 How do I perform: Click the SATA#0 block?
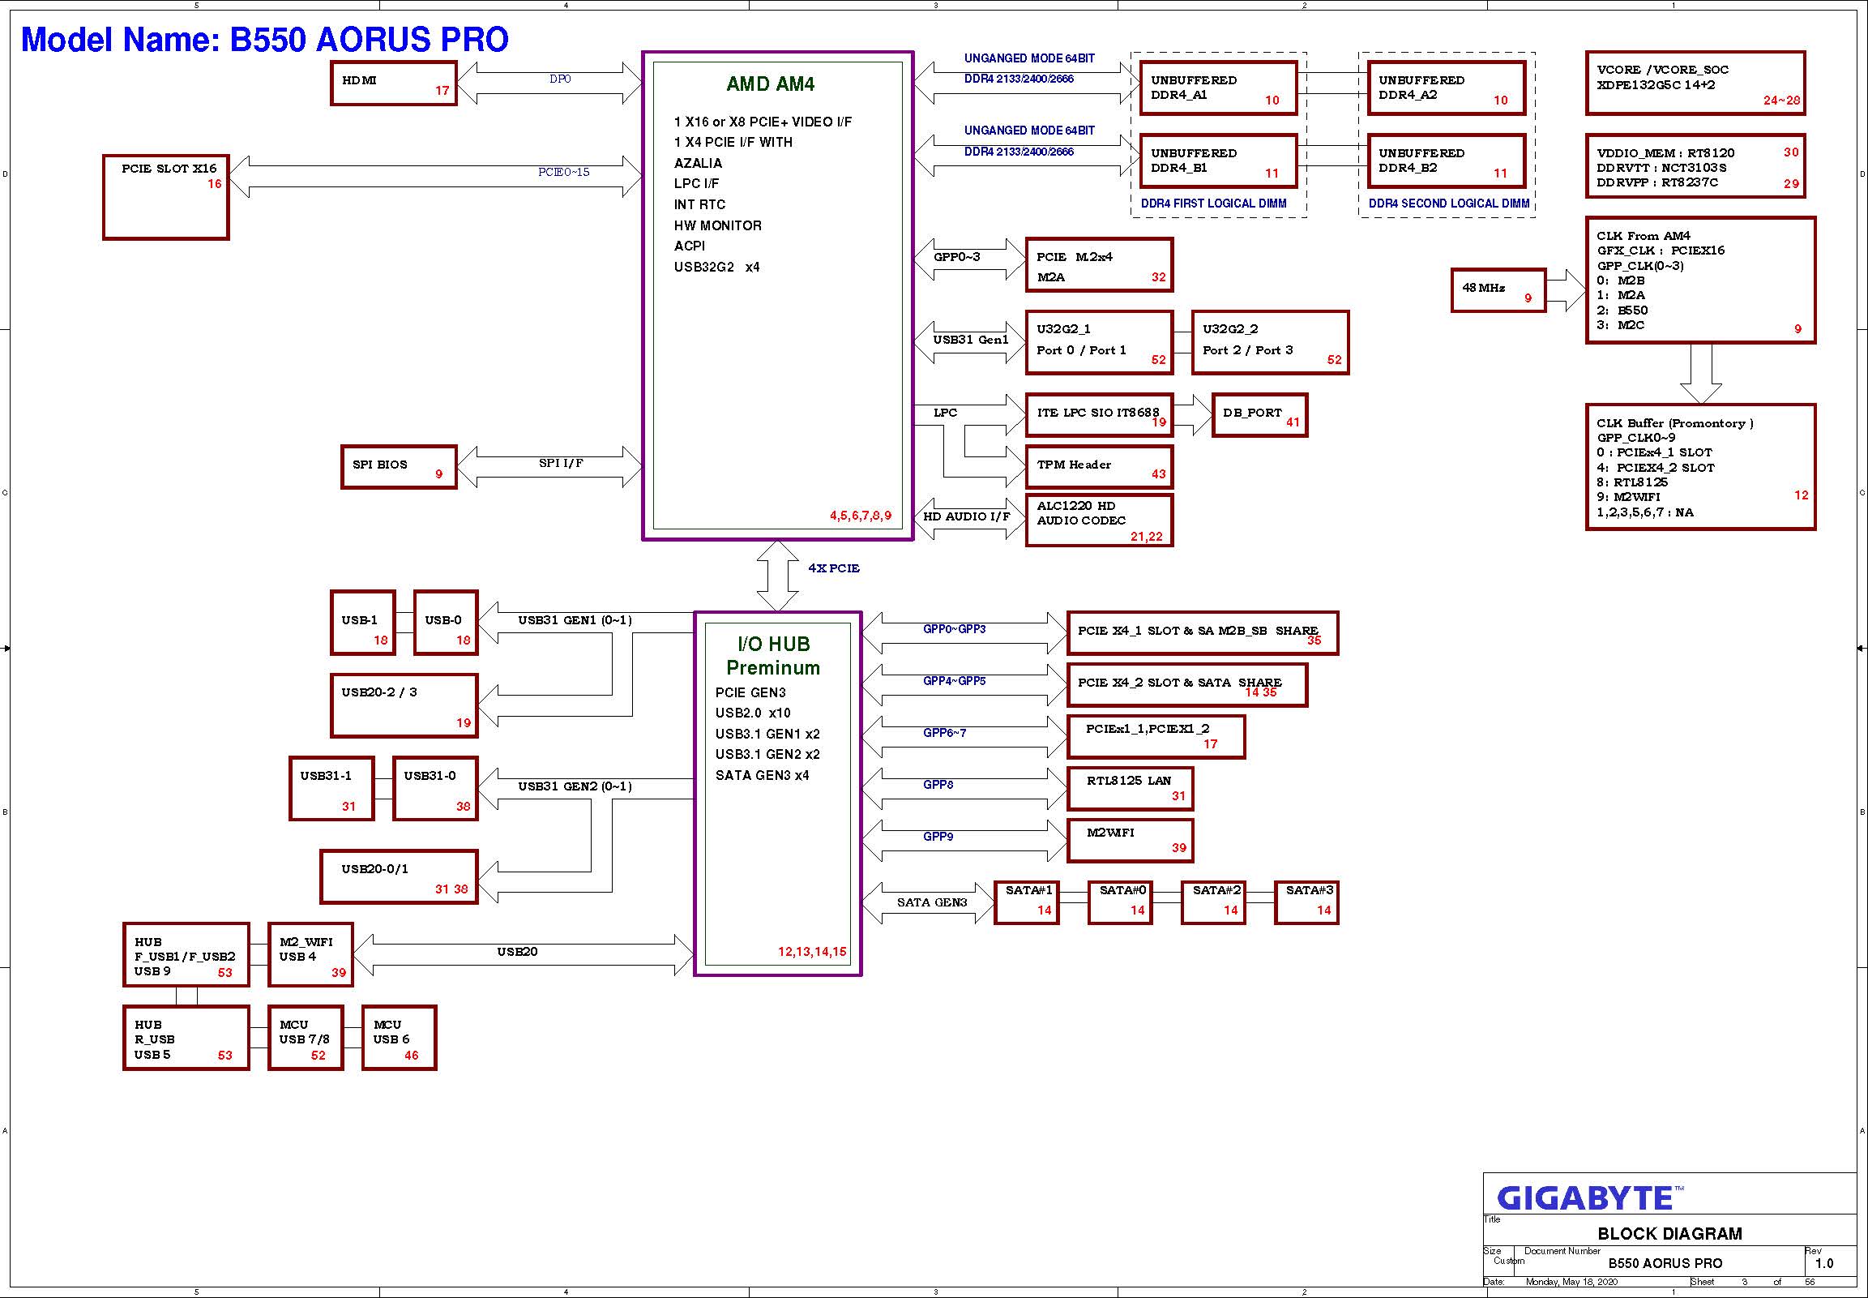(1120, 902)
